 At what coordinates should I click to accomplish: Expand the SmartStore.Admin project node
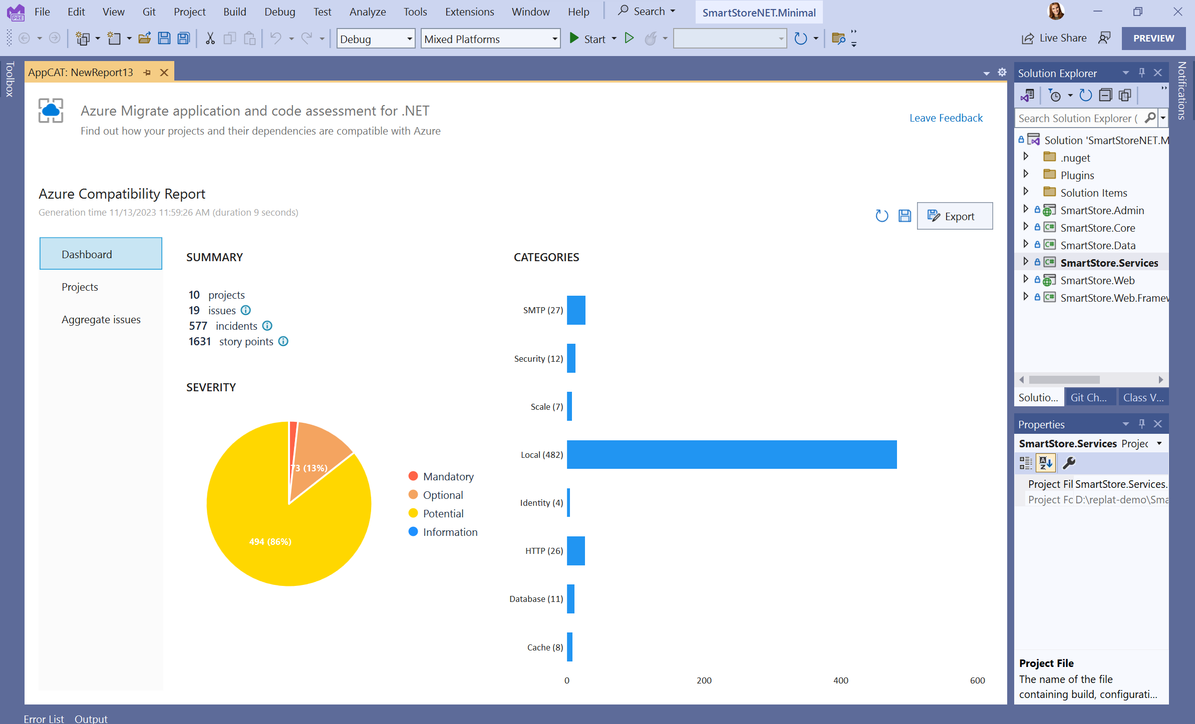[x=1025, y=210]
